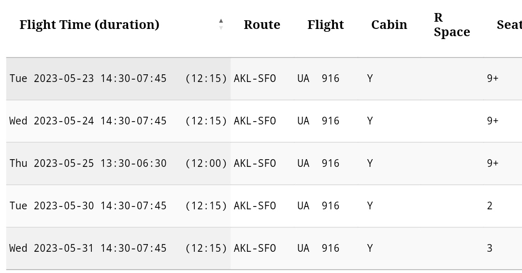Click the Route column header

point(261,25)
